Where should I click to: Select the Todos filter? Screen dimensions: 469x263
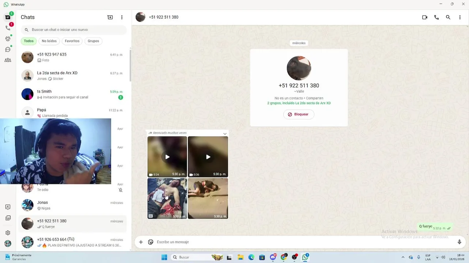pos(29,41)
